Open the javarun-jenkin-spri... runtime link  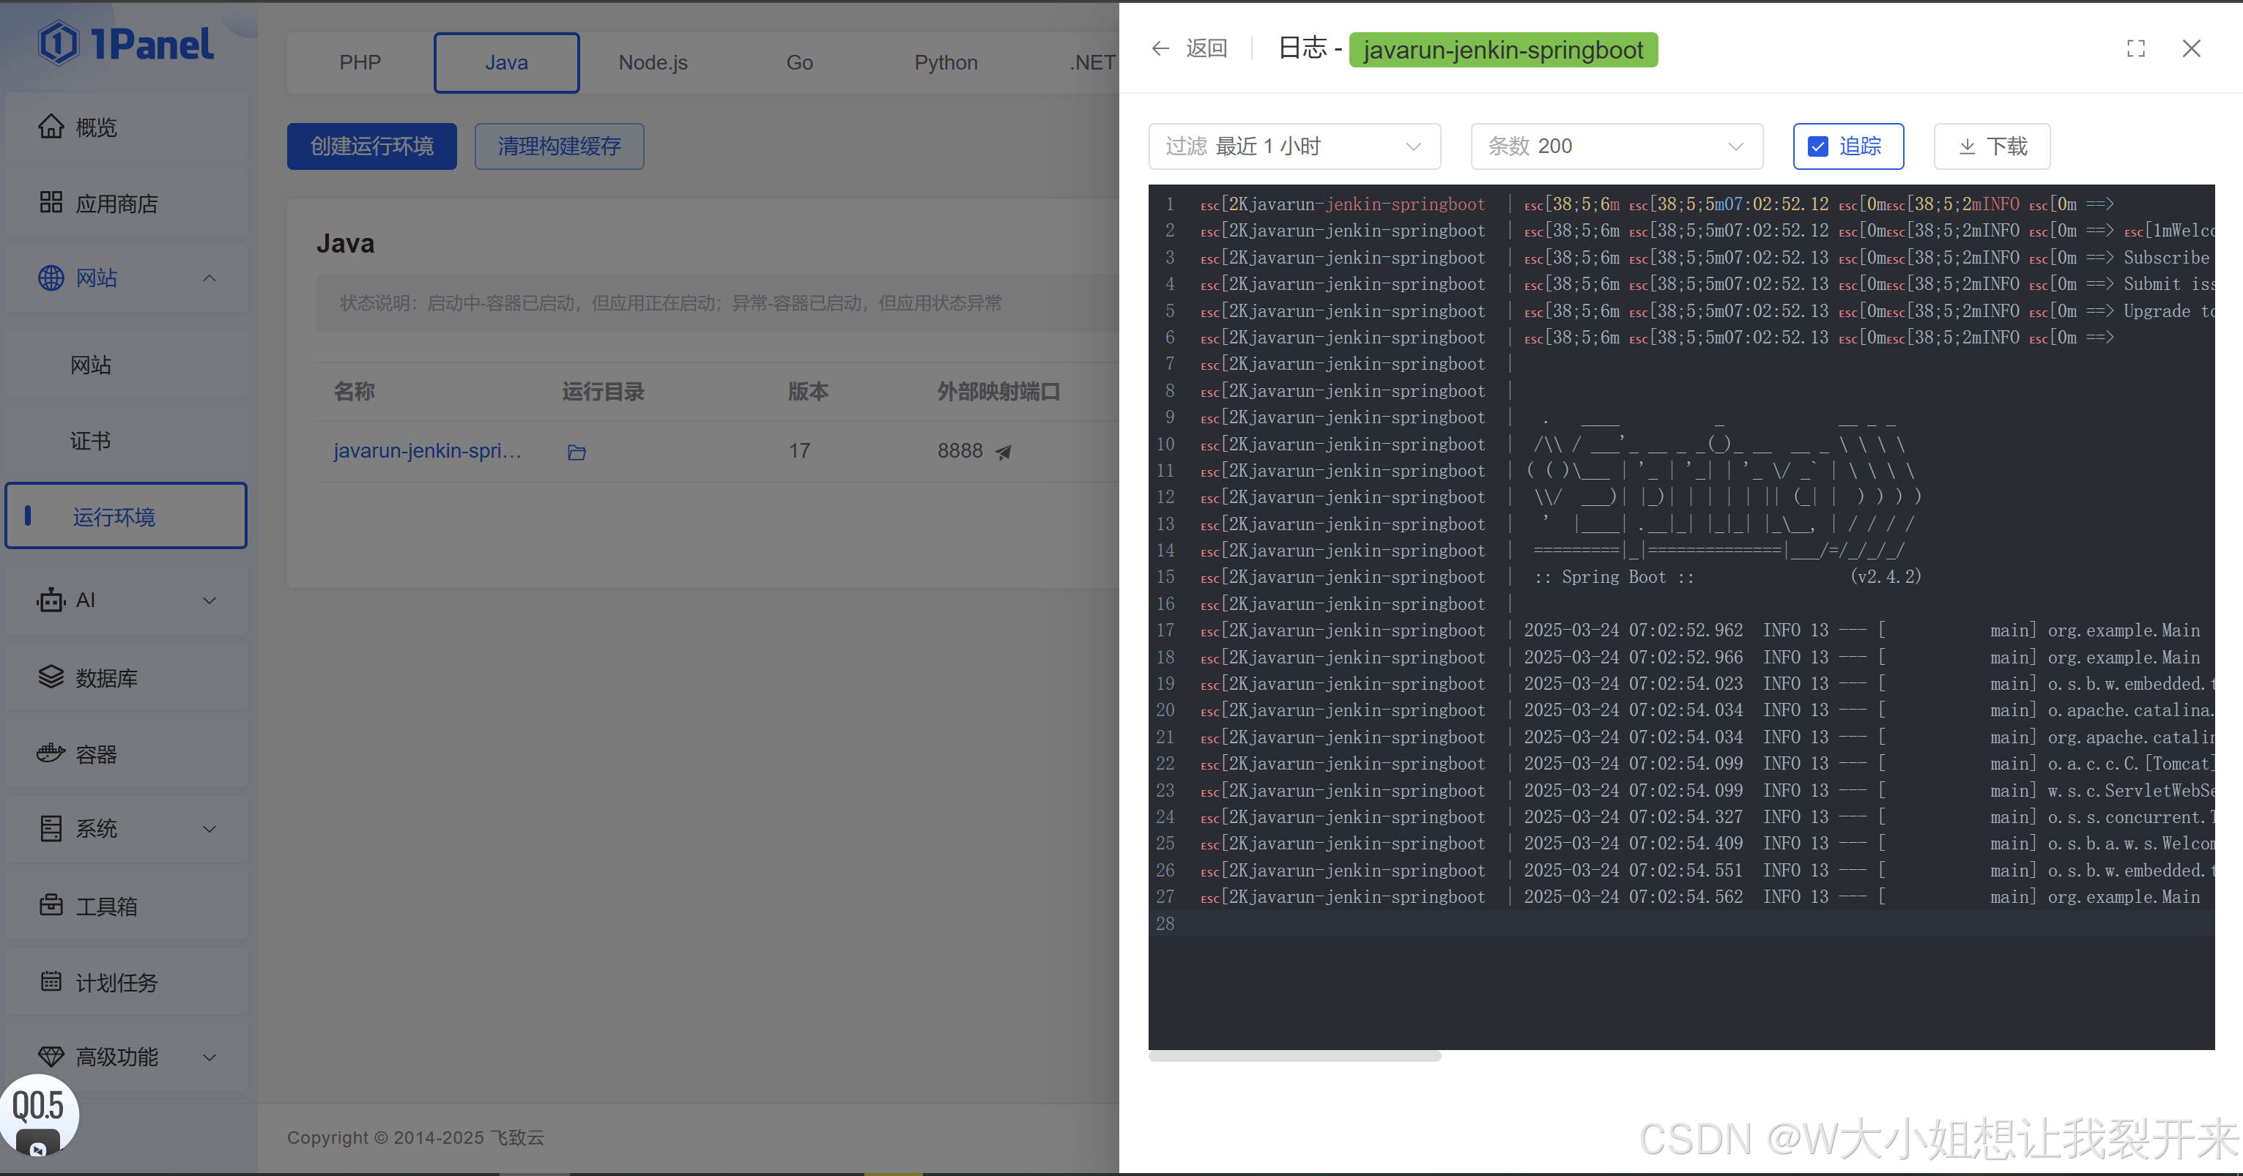pyautogui.click(x=428, y=451)
